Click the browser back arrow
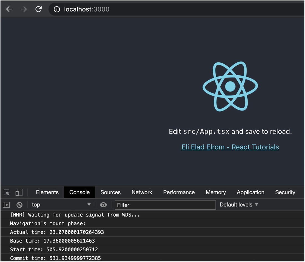The image size is (305, 262). point(9,9)
